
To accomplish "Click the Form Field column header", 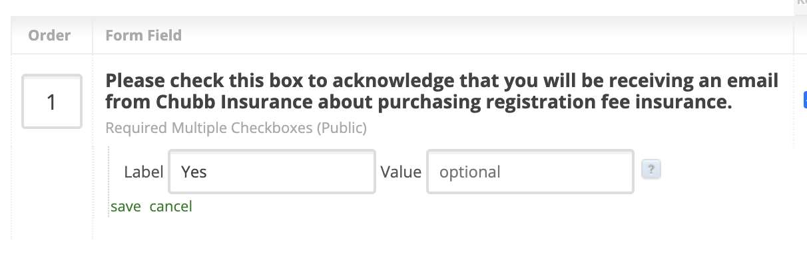I will pos(144,35).
